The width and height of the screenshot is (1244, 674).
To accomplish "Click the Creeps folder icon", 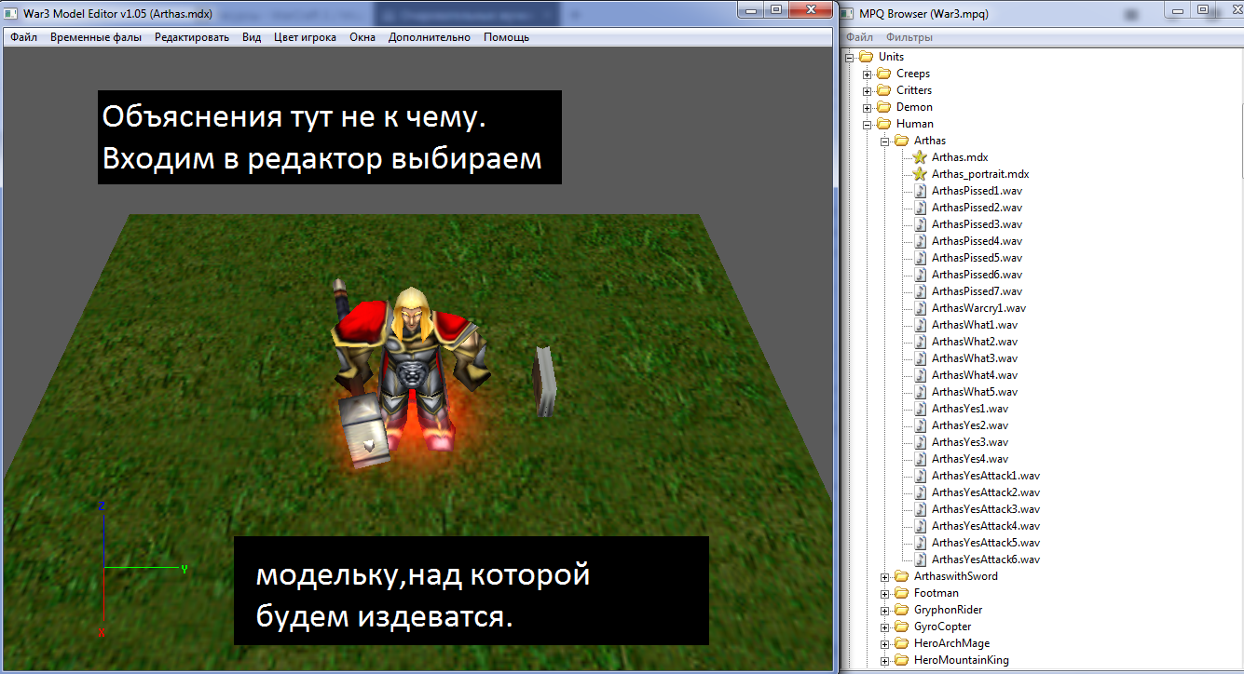I will click(884, 74).
